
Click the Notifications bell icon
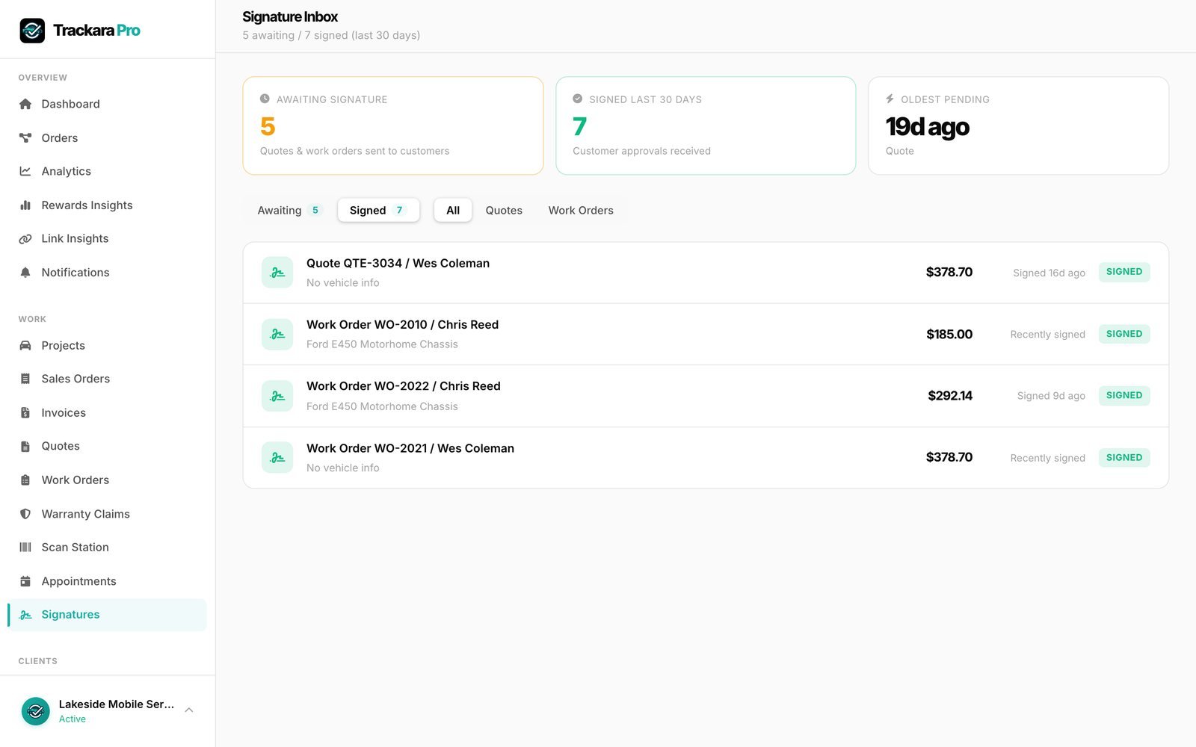tap(25, 273)
